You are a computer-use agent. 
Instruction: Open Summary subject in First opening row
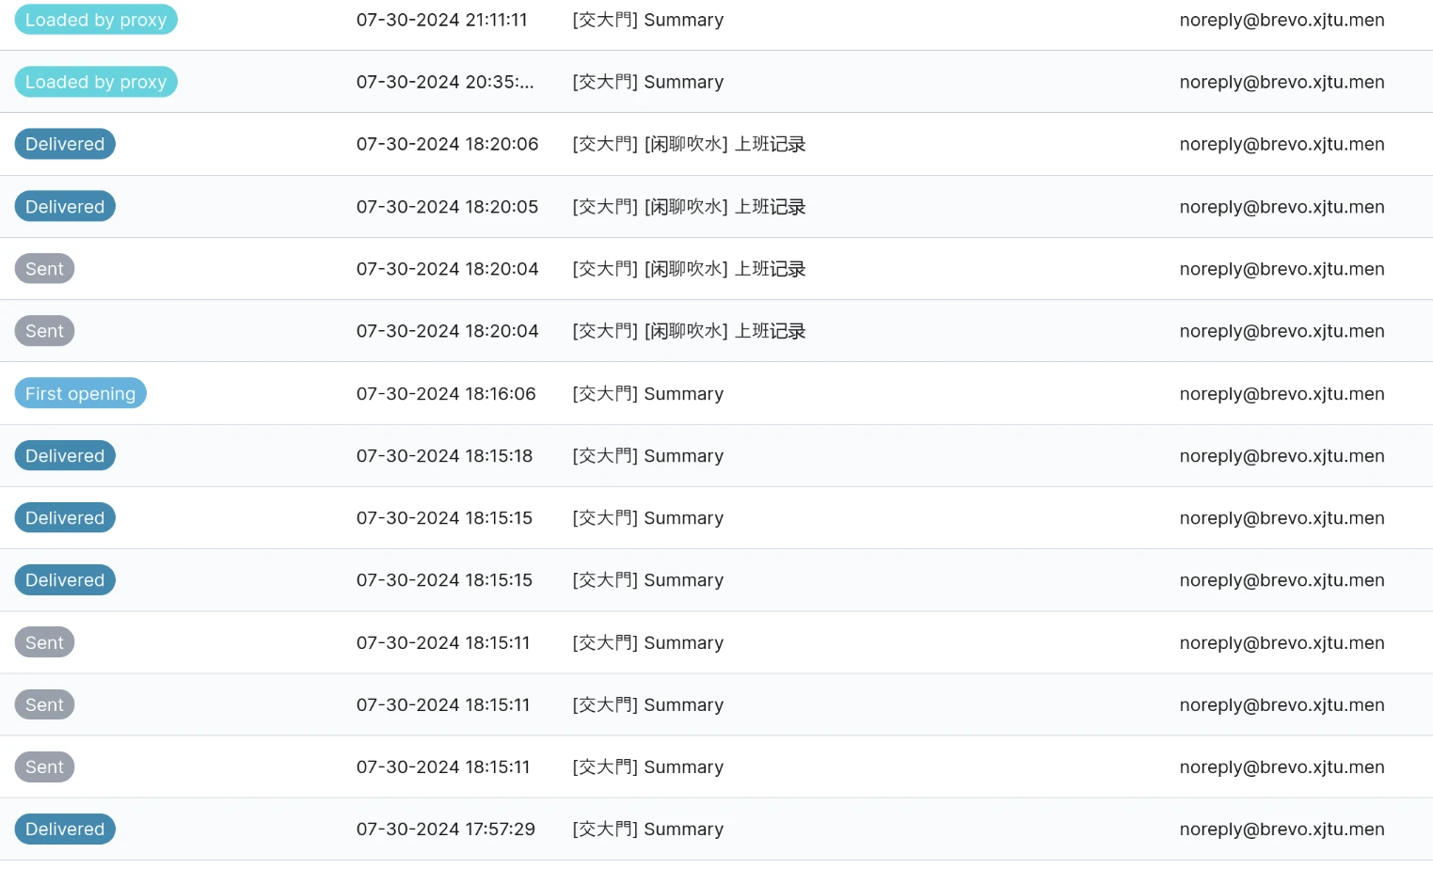pyautogui.click(x=647, y=394)
